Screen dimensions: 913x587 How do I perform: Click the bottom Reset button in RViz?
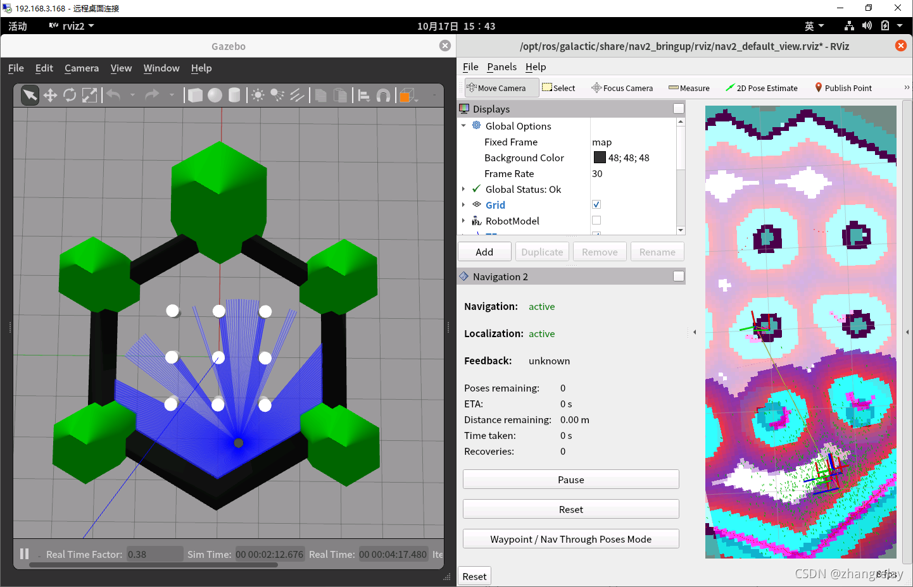pyautogui.click(x=474, y=576)
